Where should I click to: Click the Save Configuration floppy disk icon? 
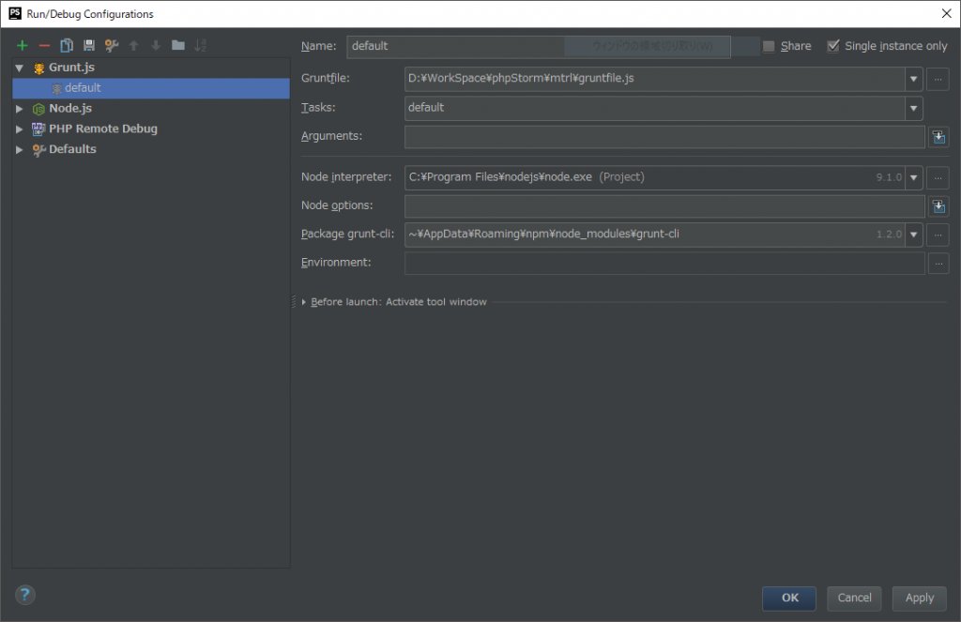(89, 46)
